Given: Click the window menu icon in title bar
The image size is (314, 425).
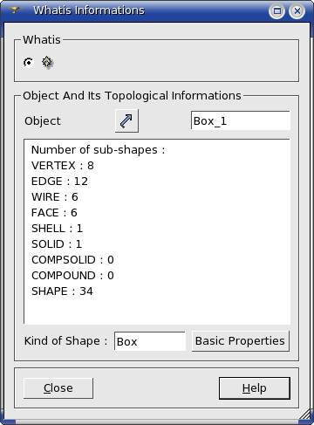Looking at the screenshot, I should coord(14,10).
